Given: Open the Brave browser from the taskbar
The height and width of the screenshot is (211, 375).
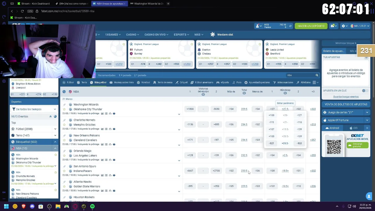Looking at the screenshot, I should tap(23, 206).
